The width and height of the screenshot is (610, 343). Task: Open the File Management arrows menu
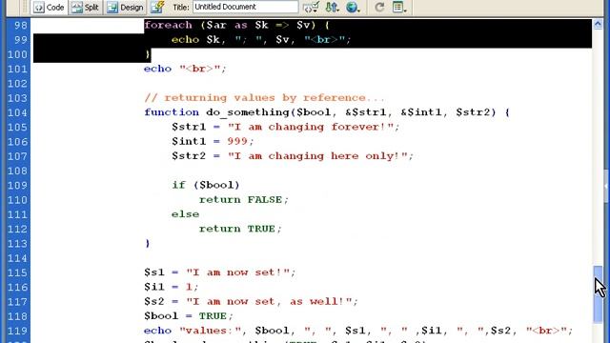tap(332, 7)
